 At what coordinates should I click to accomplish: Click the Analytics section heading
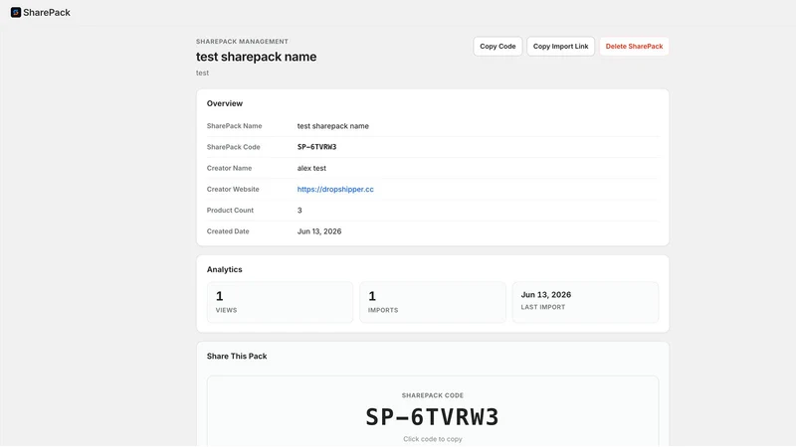[225, 269]
